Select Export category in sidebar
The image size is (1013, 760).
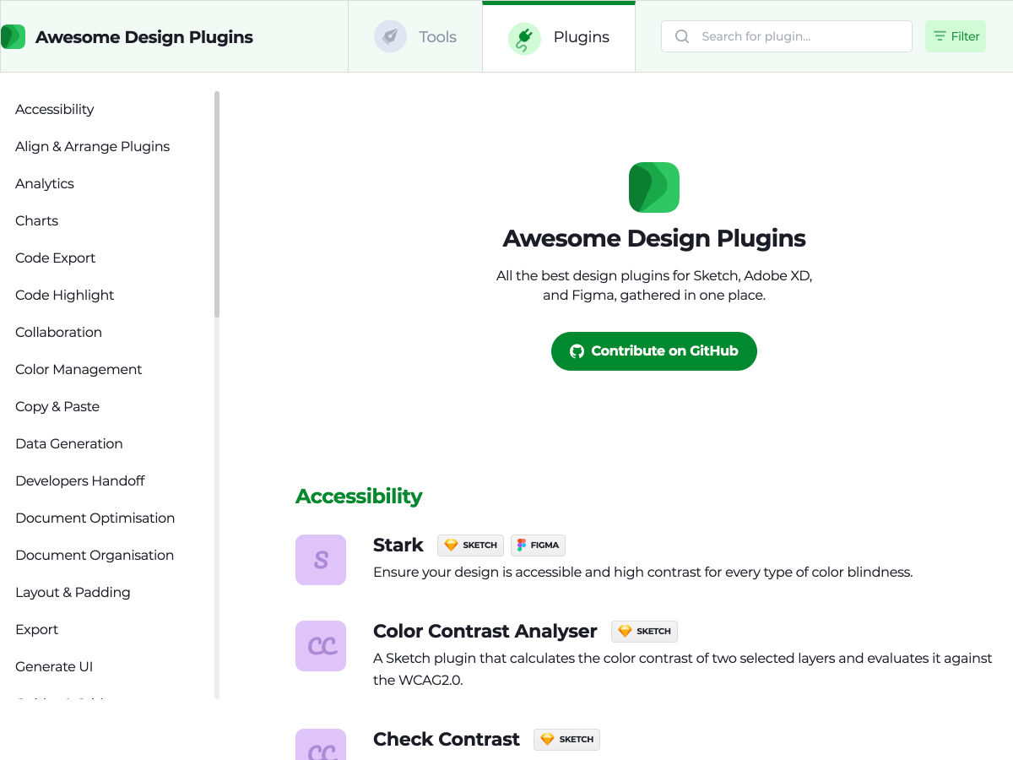[x=37, y=630]
